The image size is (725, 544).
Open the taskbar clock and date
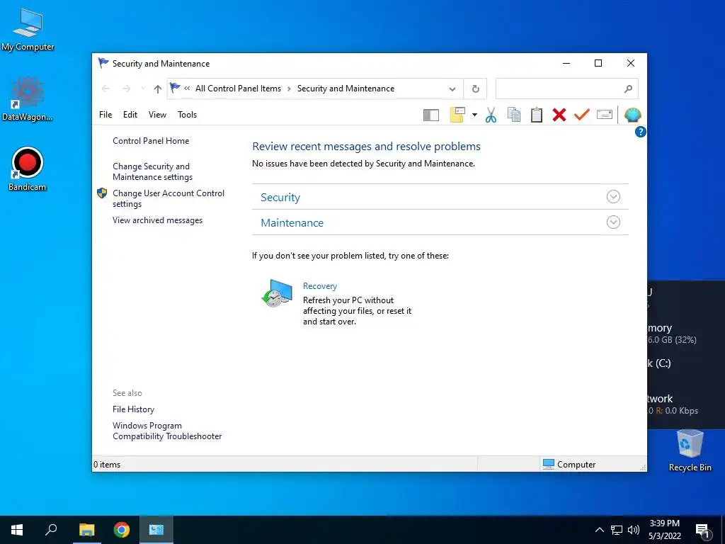[664, 530]
